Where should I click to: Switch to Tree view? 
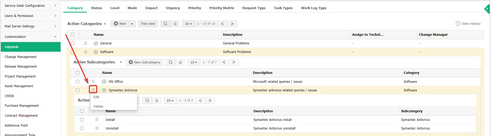[148, 24]
